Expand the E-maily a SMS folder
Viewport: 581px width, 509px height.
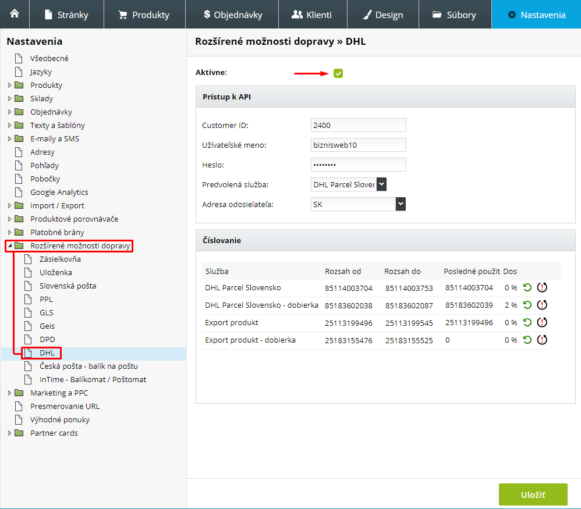10,138
